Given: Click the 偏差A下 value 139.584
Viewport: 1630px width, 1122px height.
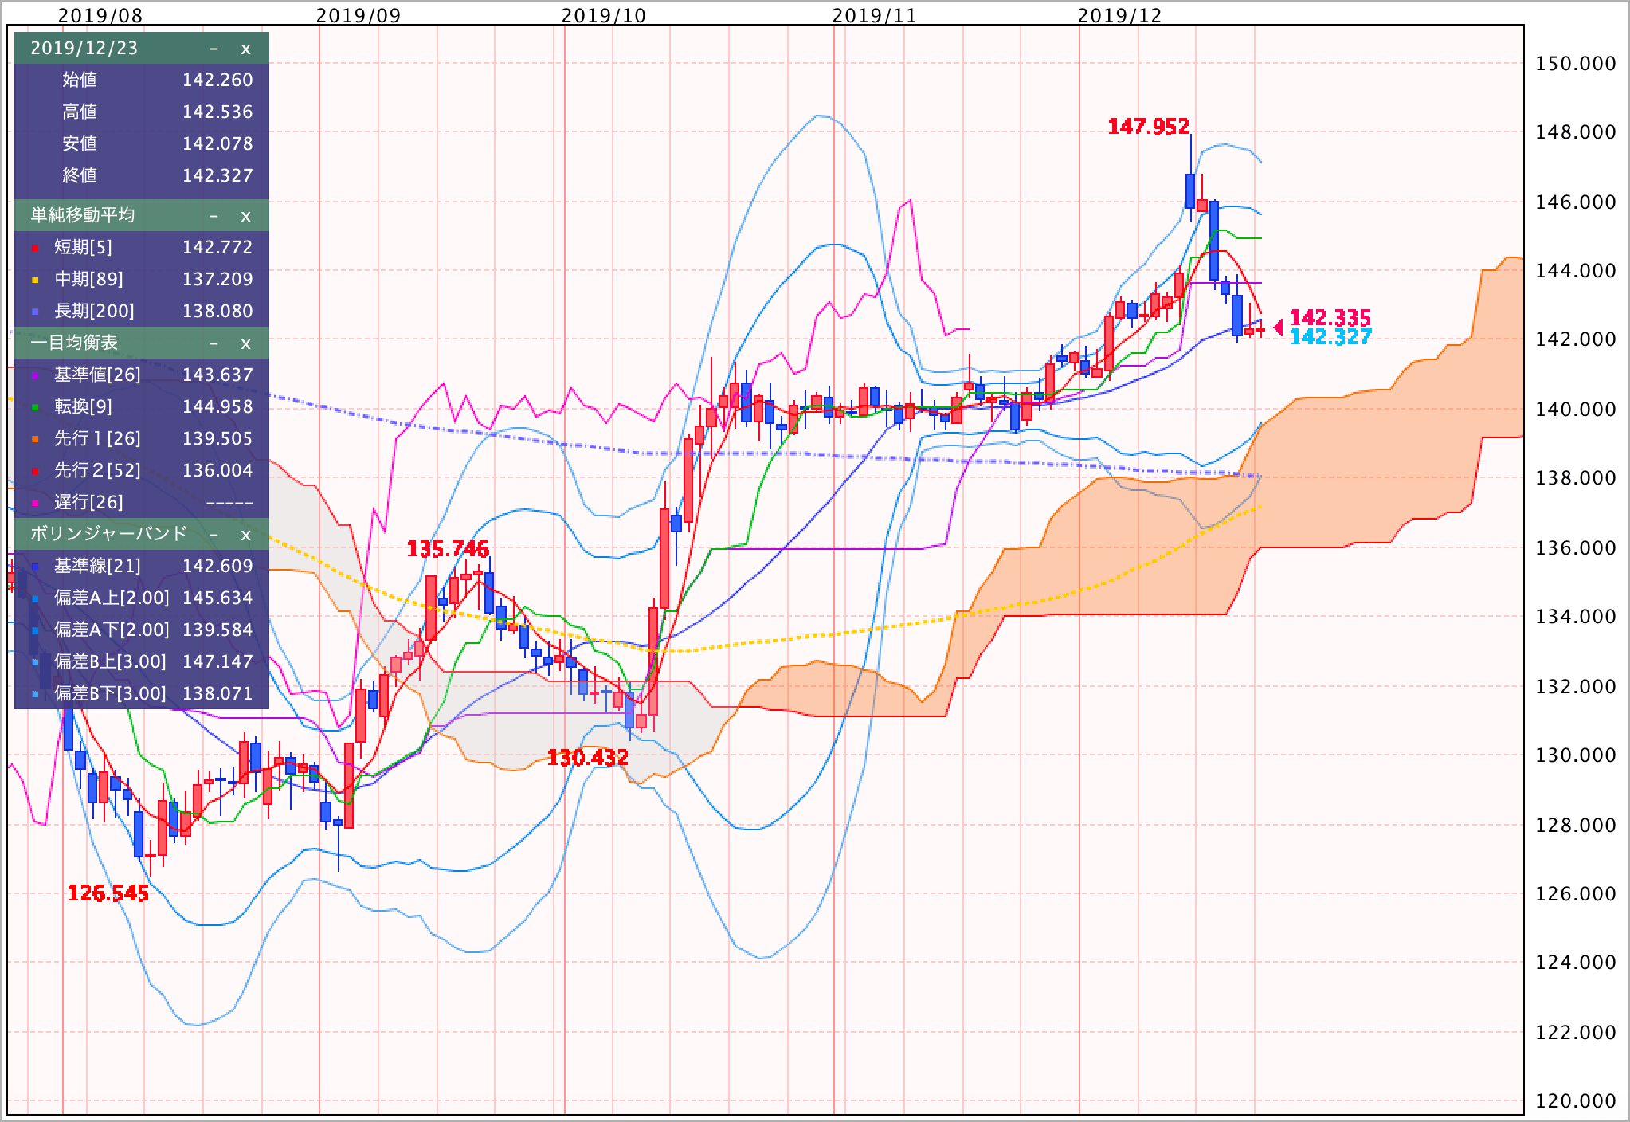Looking at the screenshot, I should tap(217, 630).
